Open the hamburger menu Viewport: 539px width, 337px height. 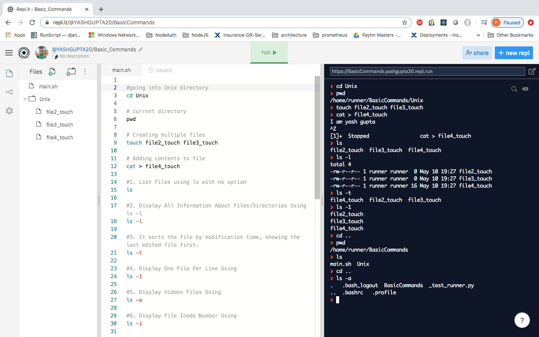point(9,53)
